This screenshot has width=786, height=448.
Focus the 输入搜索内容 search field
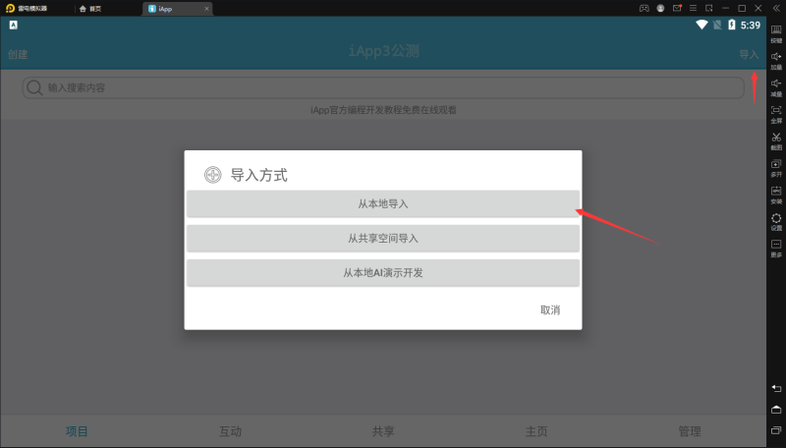383,87
